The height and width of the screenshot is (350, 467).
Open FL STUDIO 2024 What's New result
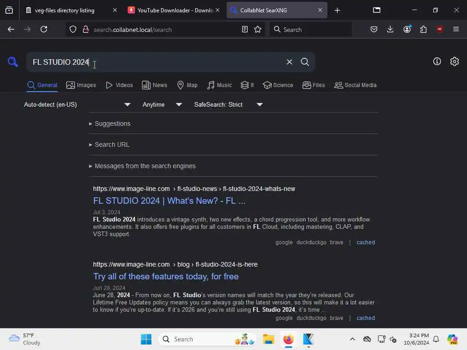coord(169,201)
